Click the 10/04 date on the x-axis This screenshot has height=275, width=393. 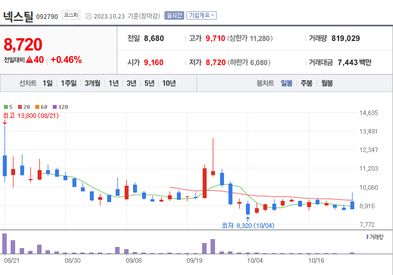(255, 260)
